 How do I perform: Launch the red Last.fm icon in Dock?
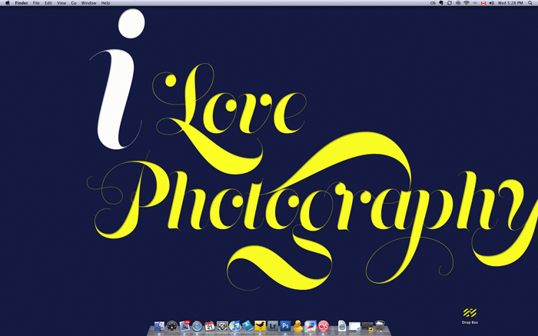(324, 326)
